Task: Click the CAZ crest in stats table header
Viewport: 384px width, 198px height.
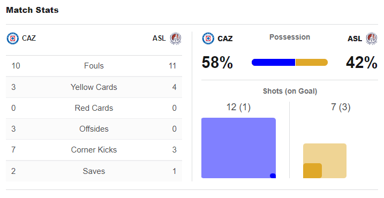Action: [x=13, y=39]
